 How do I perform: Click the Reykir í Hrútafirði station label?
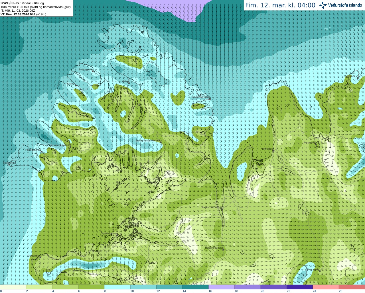coord(211,207)
